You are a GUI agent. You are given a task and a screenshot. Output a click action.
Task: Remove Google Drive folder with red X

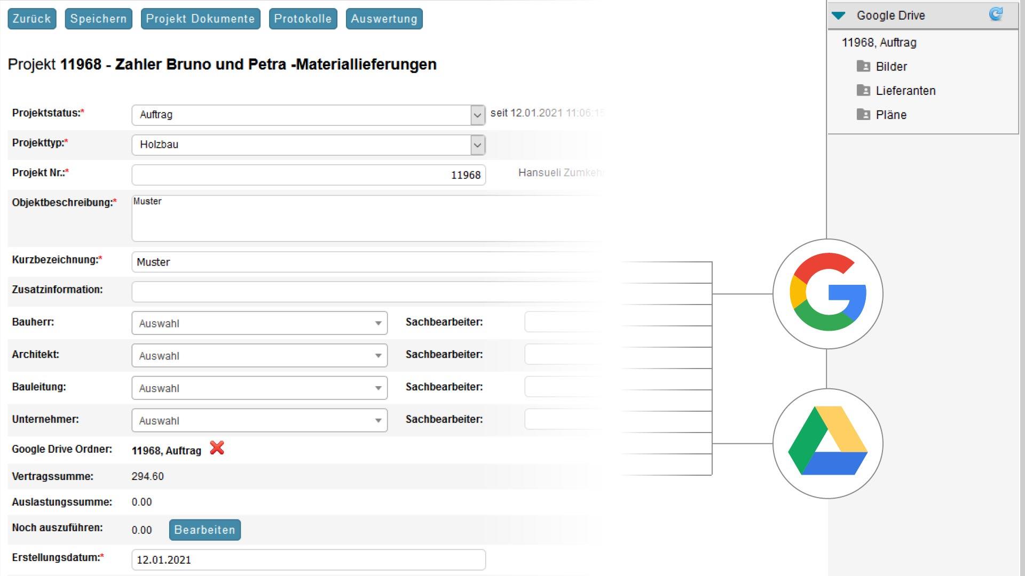(217, 448)
